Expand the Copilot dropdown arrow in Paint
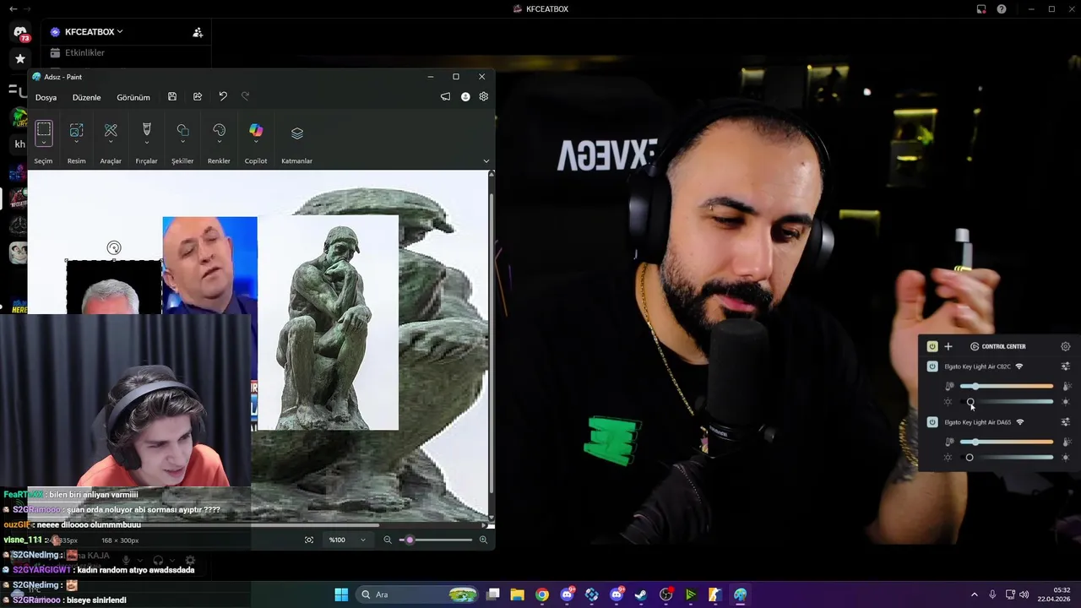 pyautogui.click(x=256, y=142)
